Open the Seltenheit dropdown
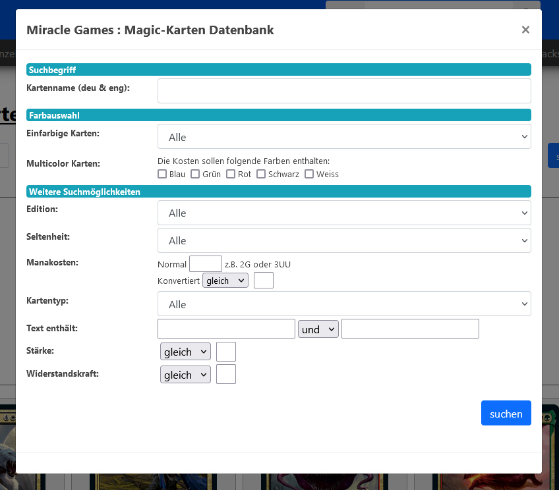The width and height of the screenshot is (559, 490). click(x=344, y=240)
